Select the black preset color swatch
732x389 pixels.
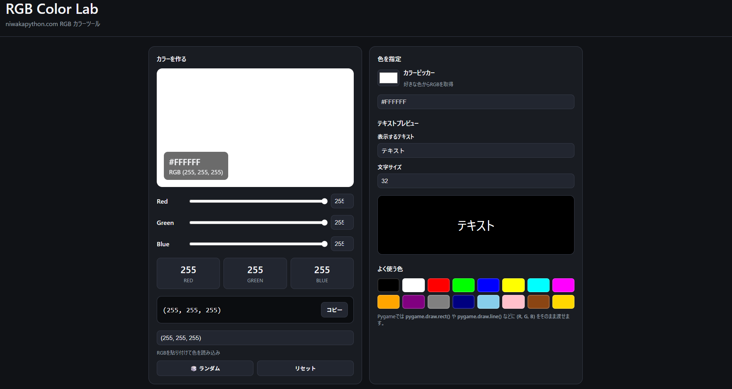point(389,285)
